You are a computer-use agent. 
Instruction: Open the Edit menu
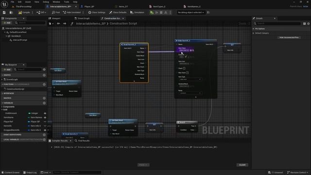point(19,2)
